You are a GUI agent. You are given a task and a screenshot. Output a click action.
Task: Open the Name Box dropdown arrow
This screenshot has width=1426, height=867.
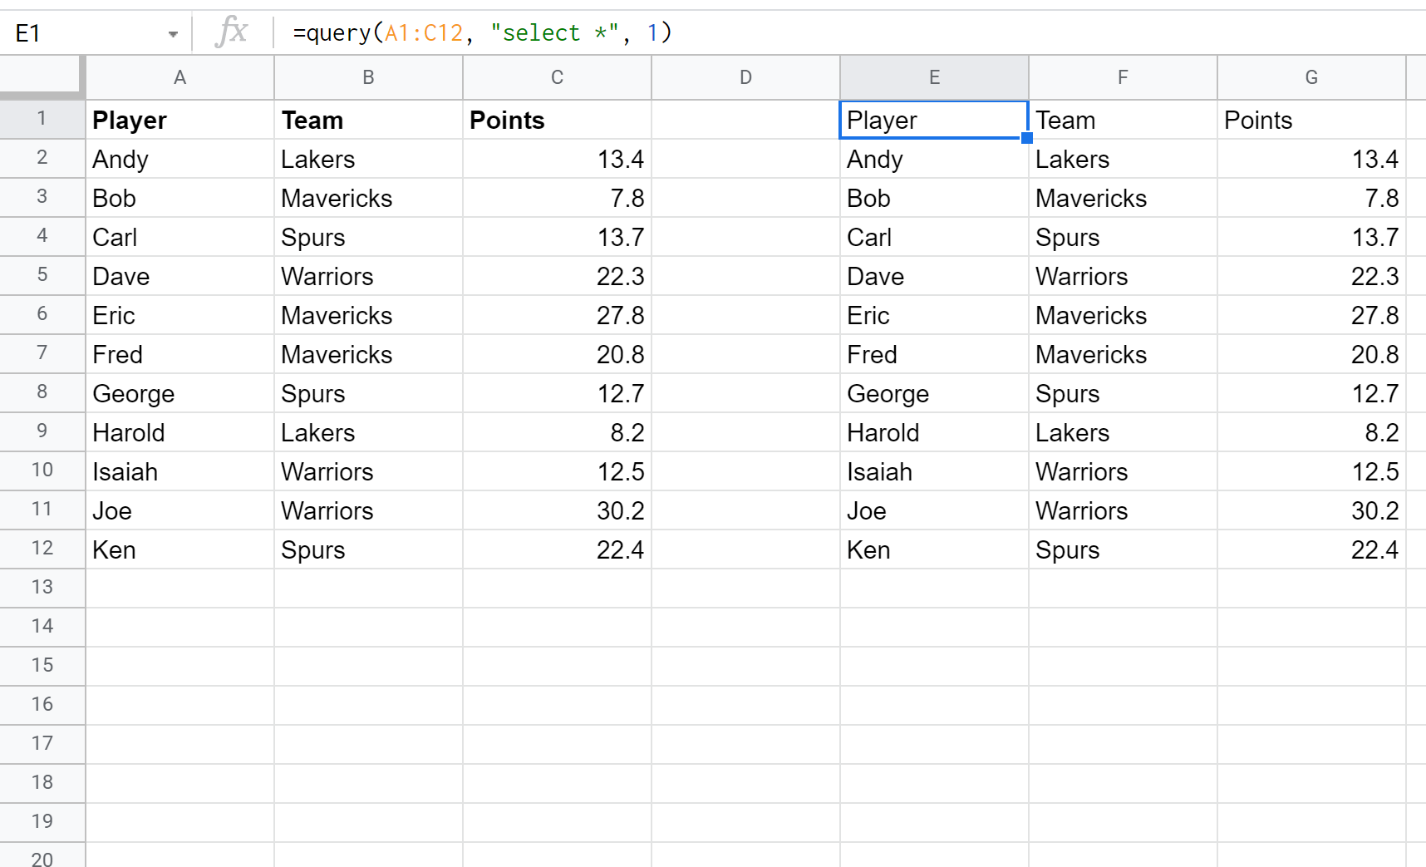coord(173,34)
